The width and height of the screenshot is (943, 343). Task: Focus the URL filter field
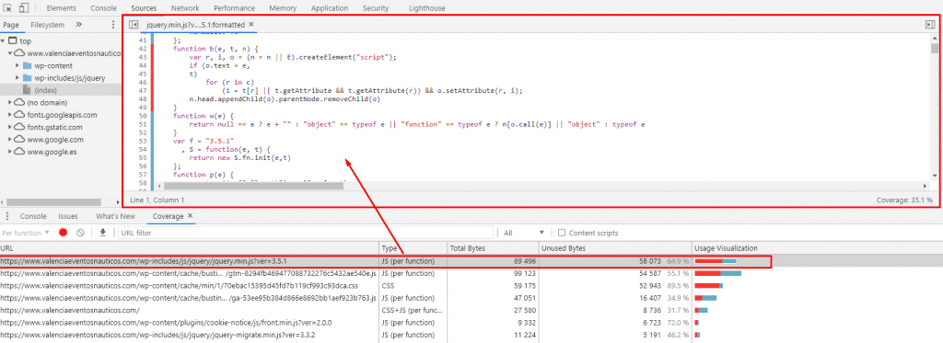[x=306, y=233]
